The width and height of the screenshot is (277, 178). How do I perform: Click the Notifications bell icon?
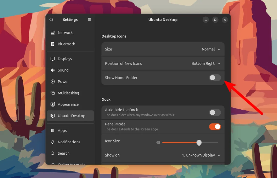(52, 142)
